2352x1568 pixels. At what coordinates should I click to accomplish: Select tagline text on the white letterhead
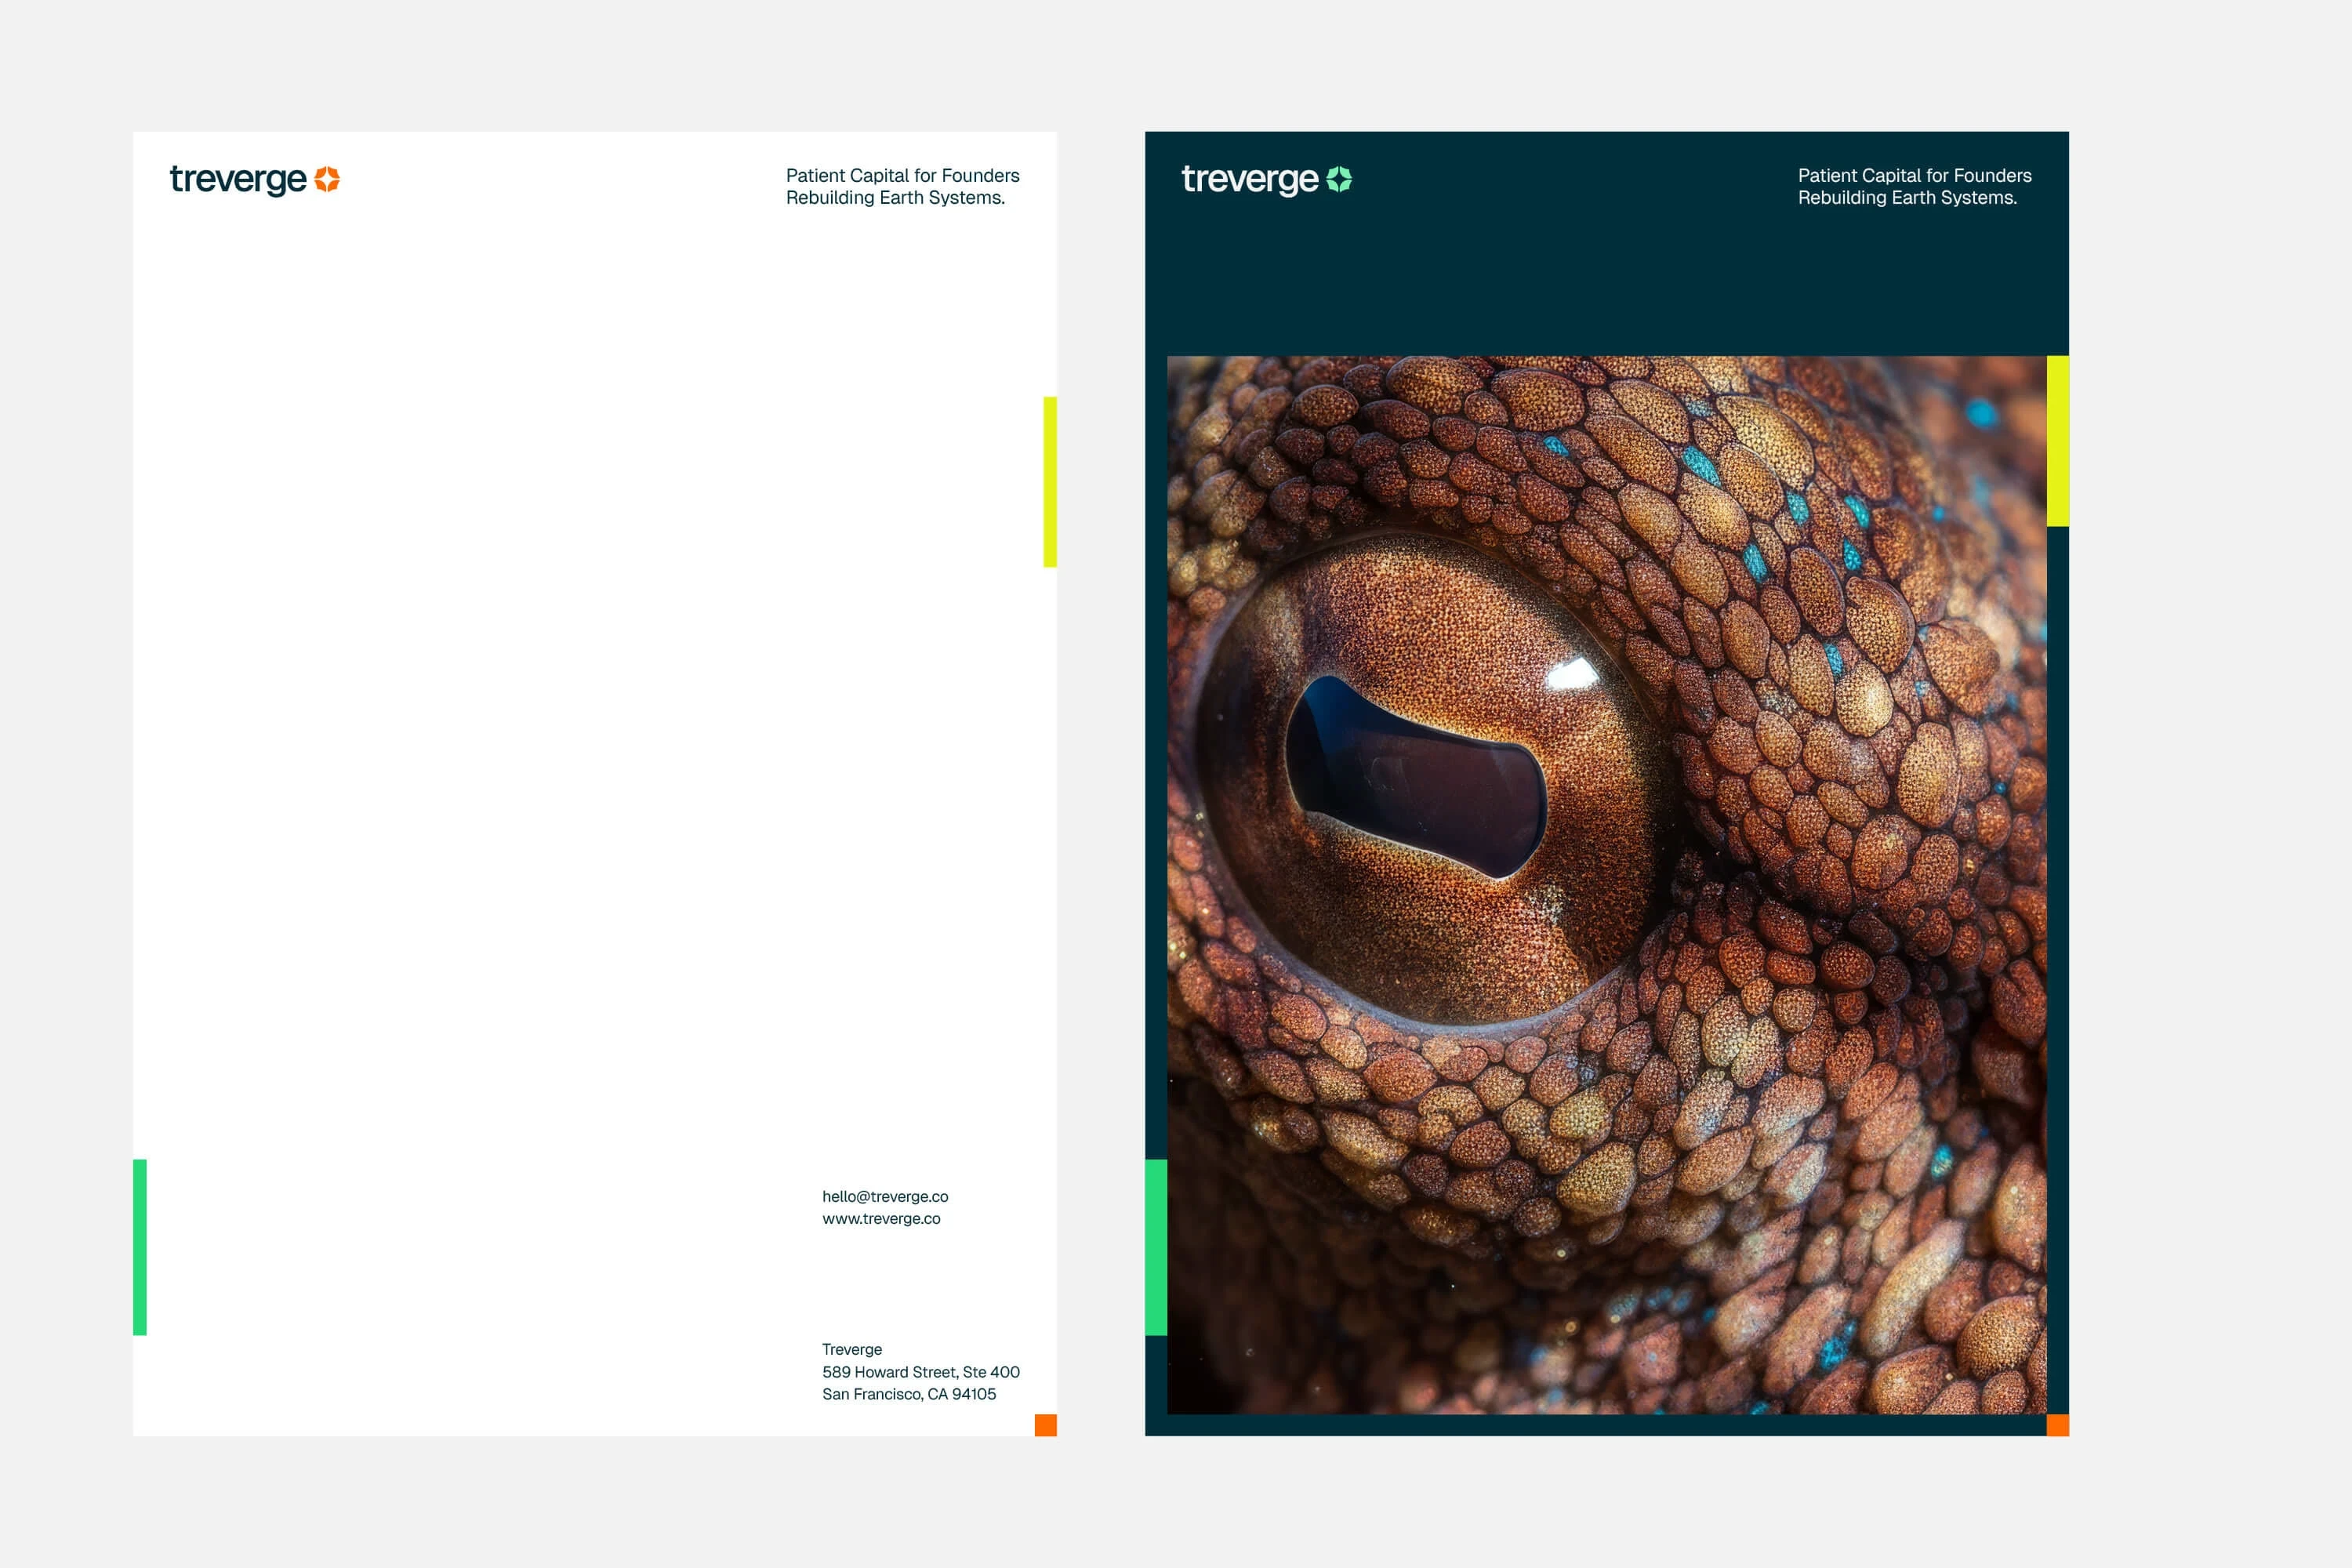pos(902,186)
